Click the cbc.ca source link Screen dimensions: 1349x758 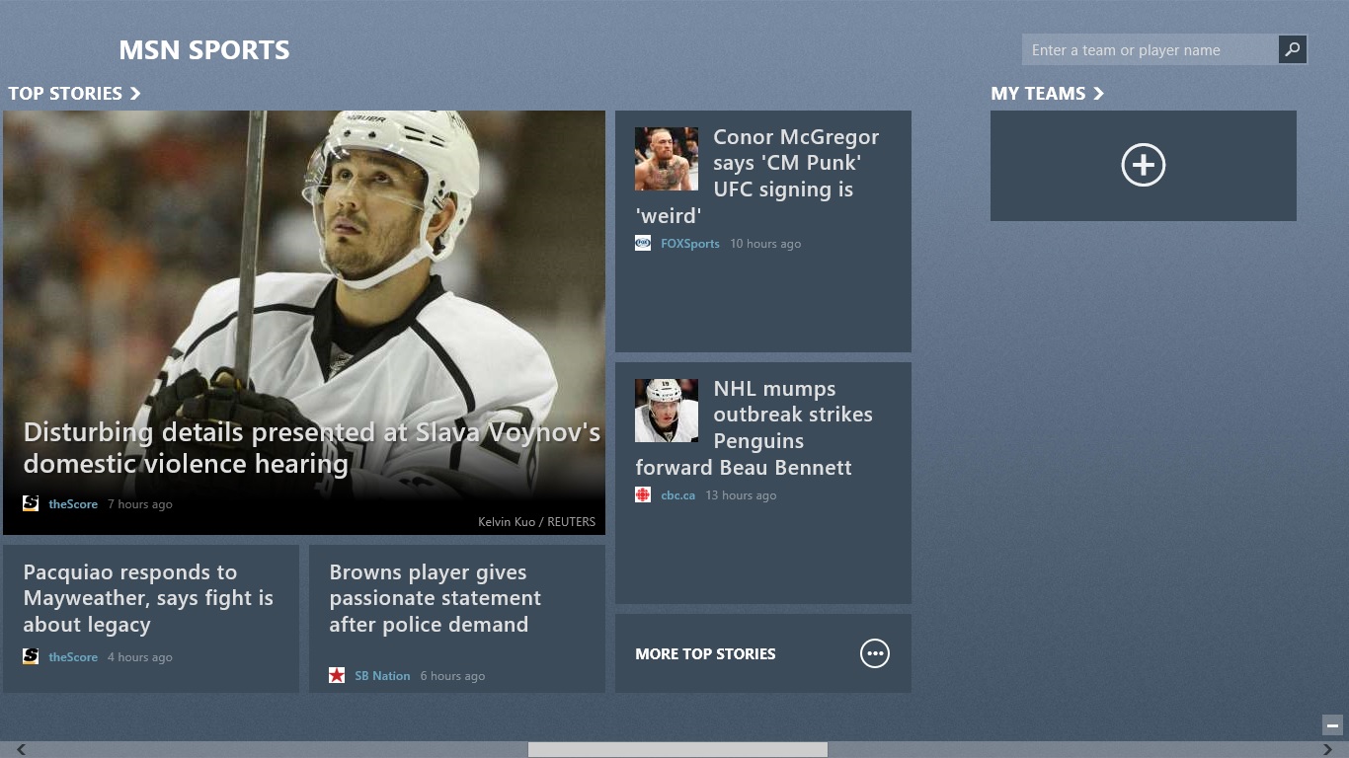point(678,495)
